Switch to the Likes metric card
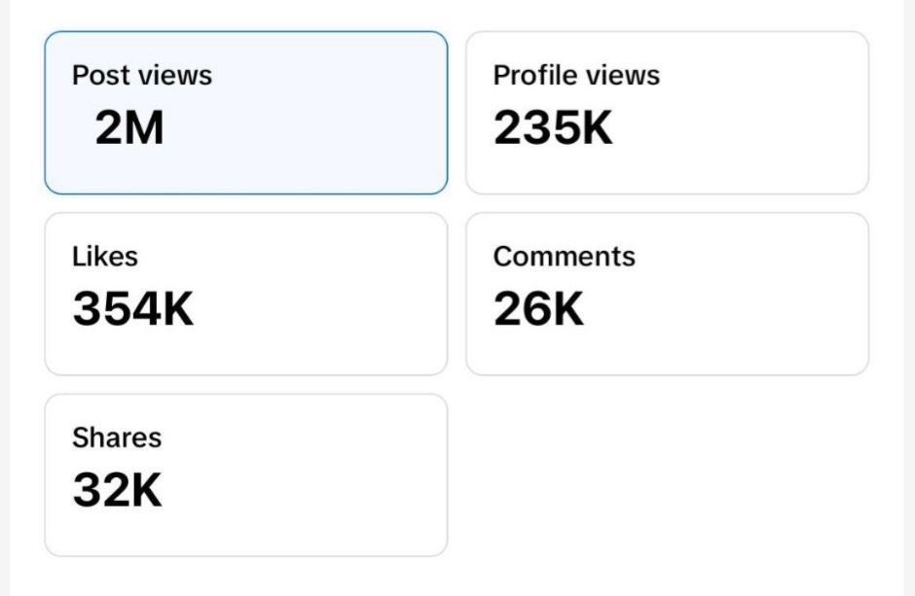Image resolution: width=915 pixels, height=596 pixels. click(245, 294)
